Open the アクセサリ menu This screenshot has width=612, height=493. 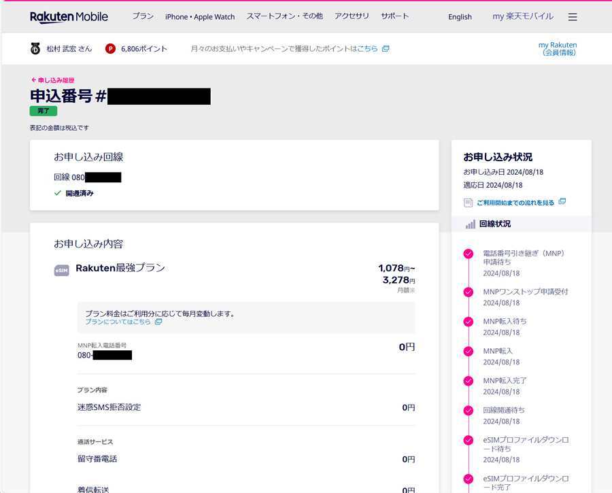352,16
